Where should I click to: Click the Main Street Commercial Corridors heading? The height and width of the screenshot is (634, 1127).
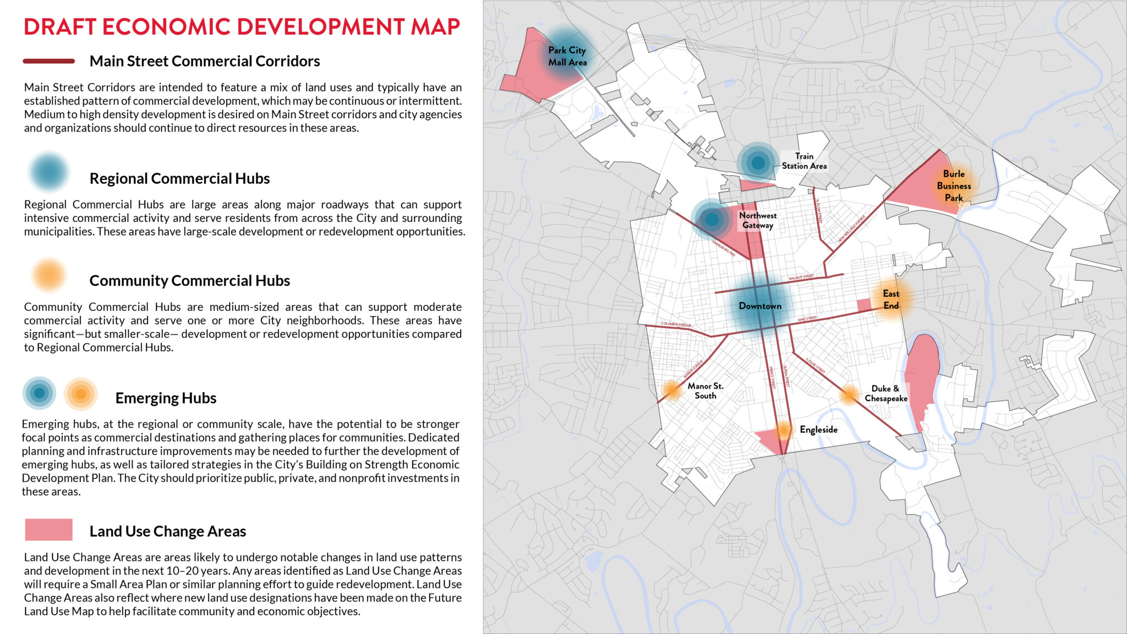pos(204,61)
